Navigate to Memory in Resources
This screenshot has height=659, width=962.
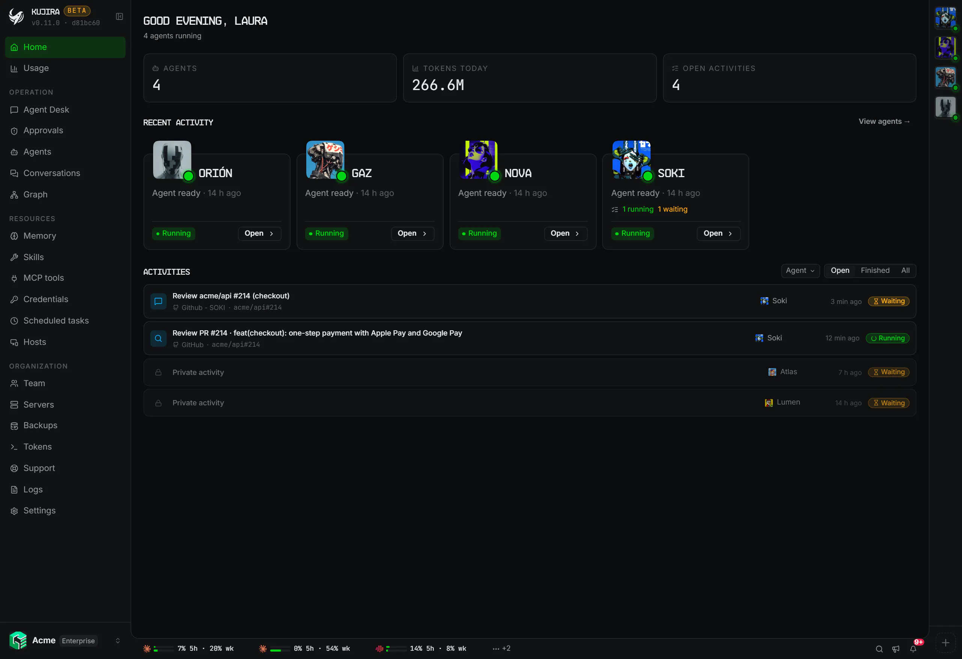tap(65, 236)
